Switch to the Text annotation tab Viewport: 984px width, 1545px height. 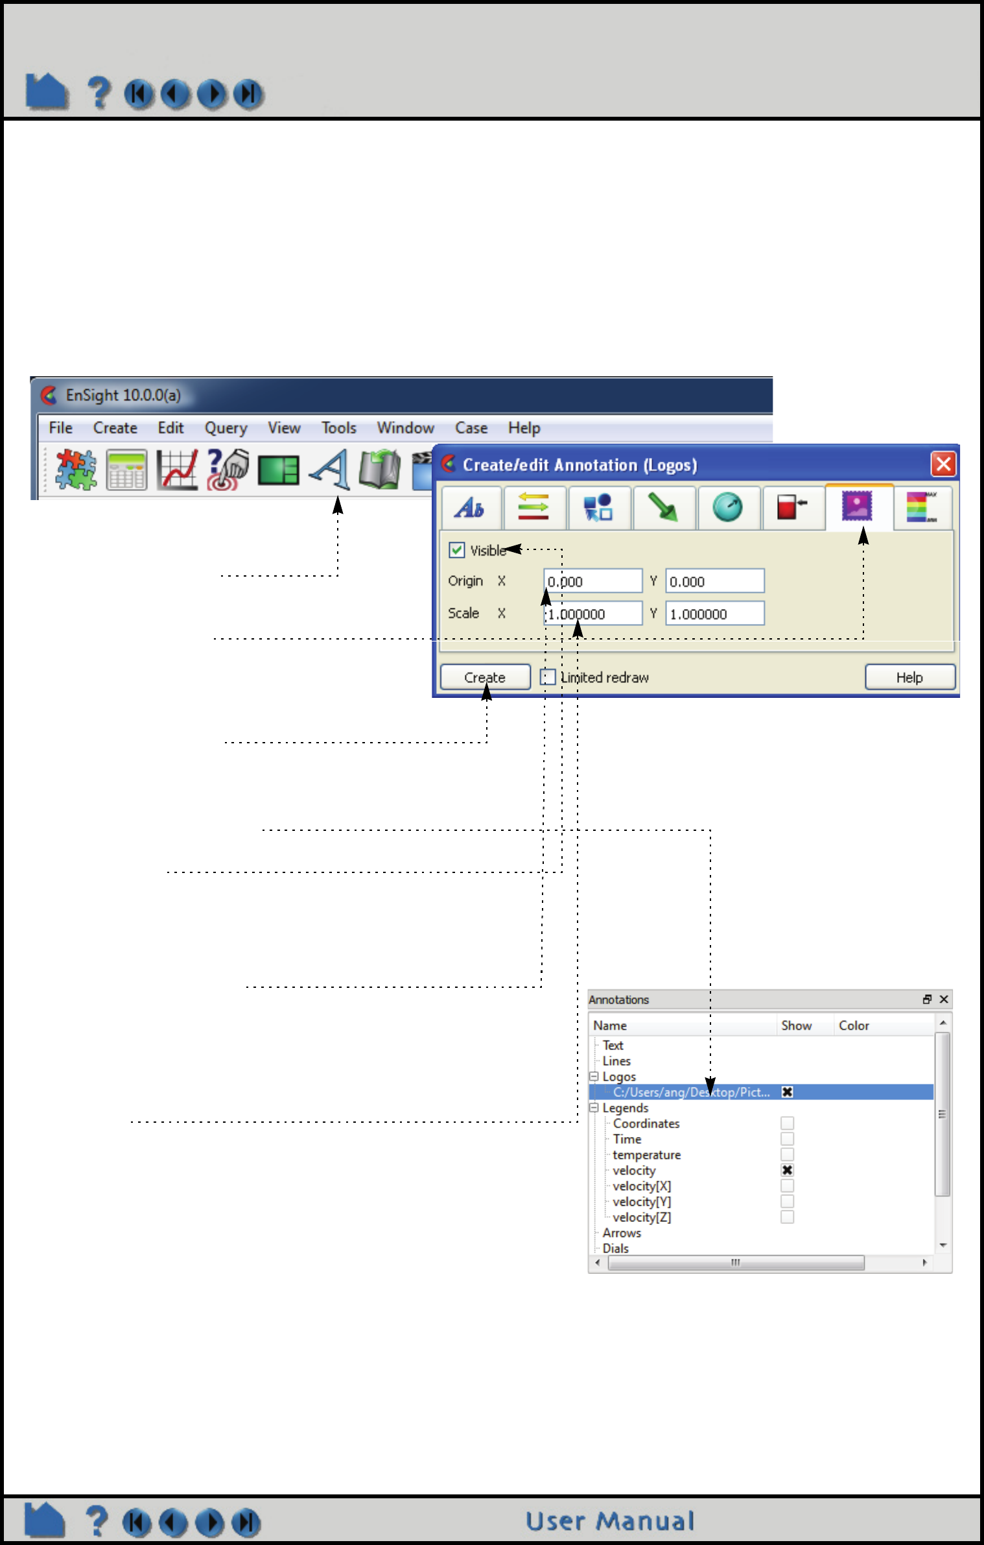(471, 508)
